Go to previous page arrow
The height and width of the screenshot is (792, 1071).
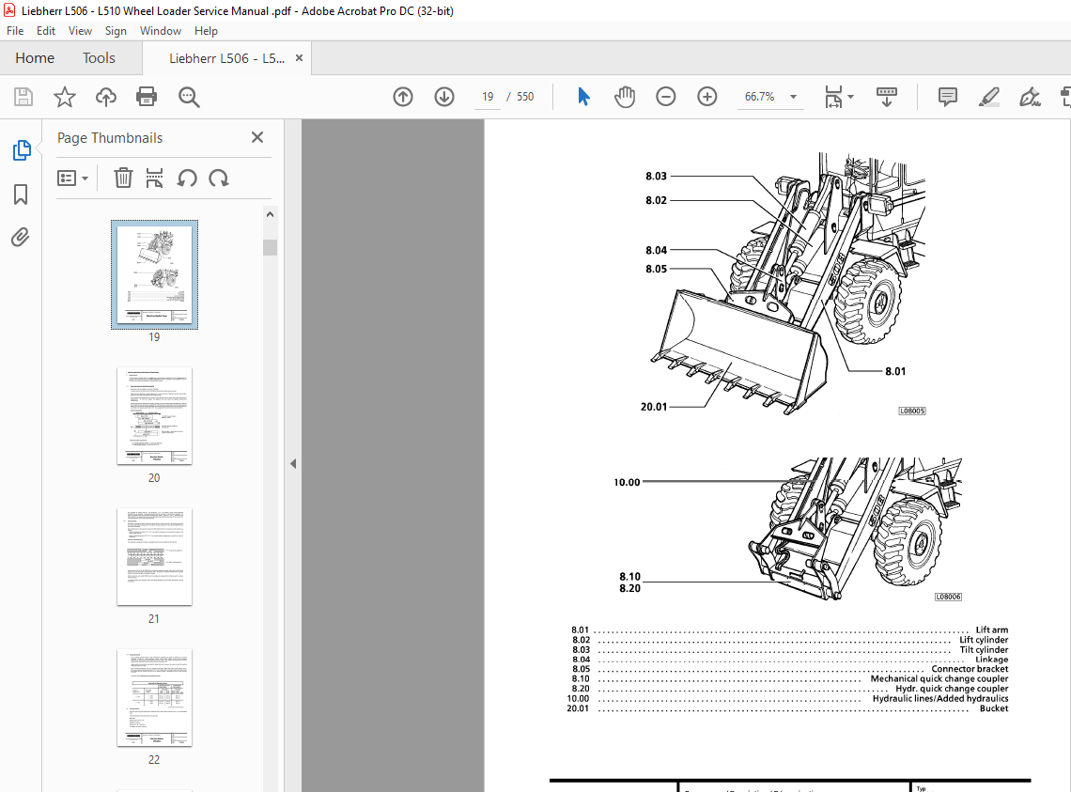click(403, 97)
